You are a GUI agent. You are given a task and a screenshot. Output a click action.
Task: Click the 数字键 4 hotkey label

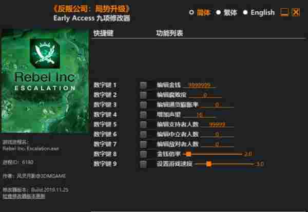(105, 115)
